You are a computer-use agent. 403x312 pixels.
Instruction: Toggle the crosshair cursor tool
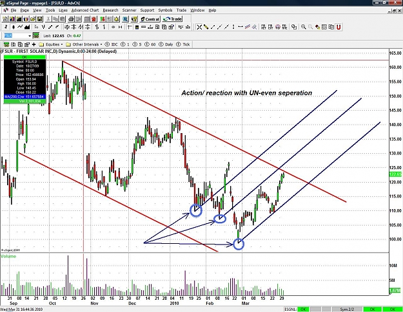coord(199,27)
